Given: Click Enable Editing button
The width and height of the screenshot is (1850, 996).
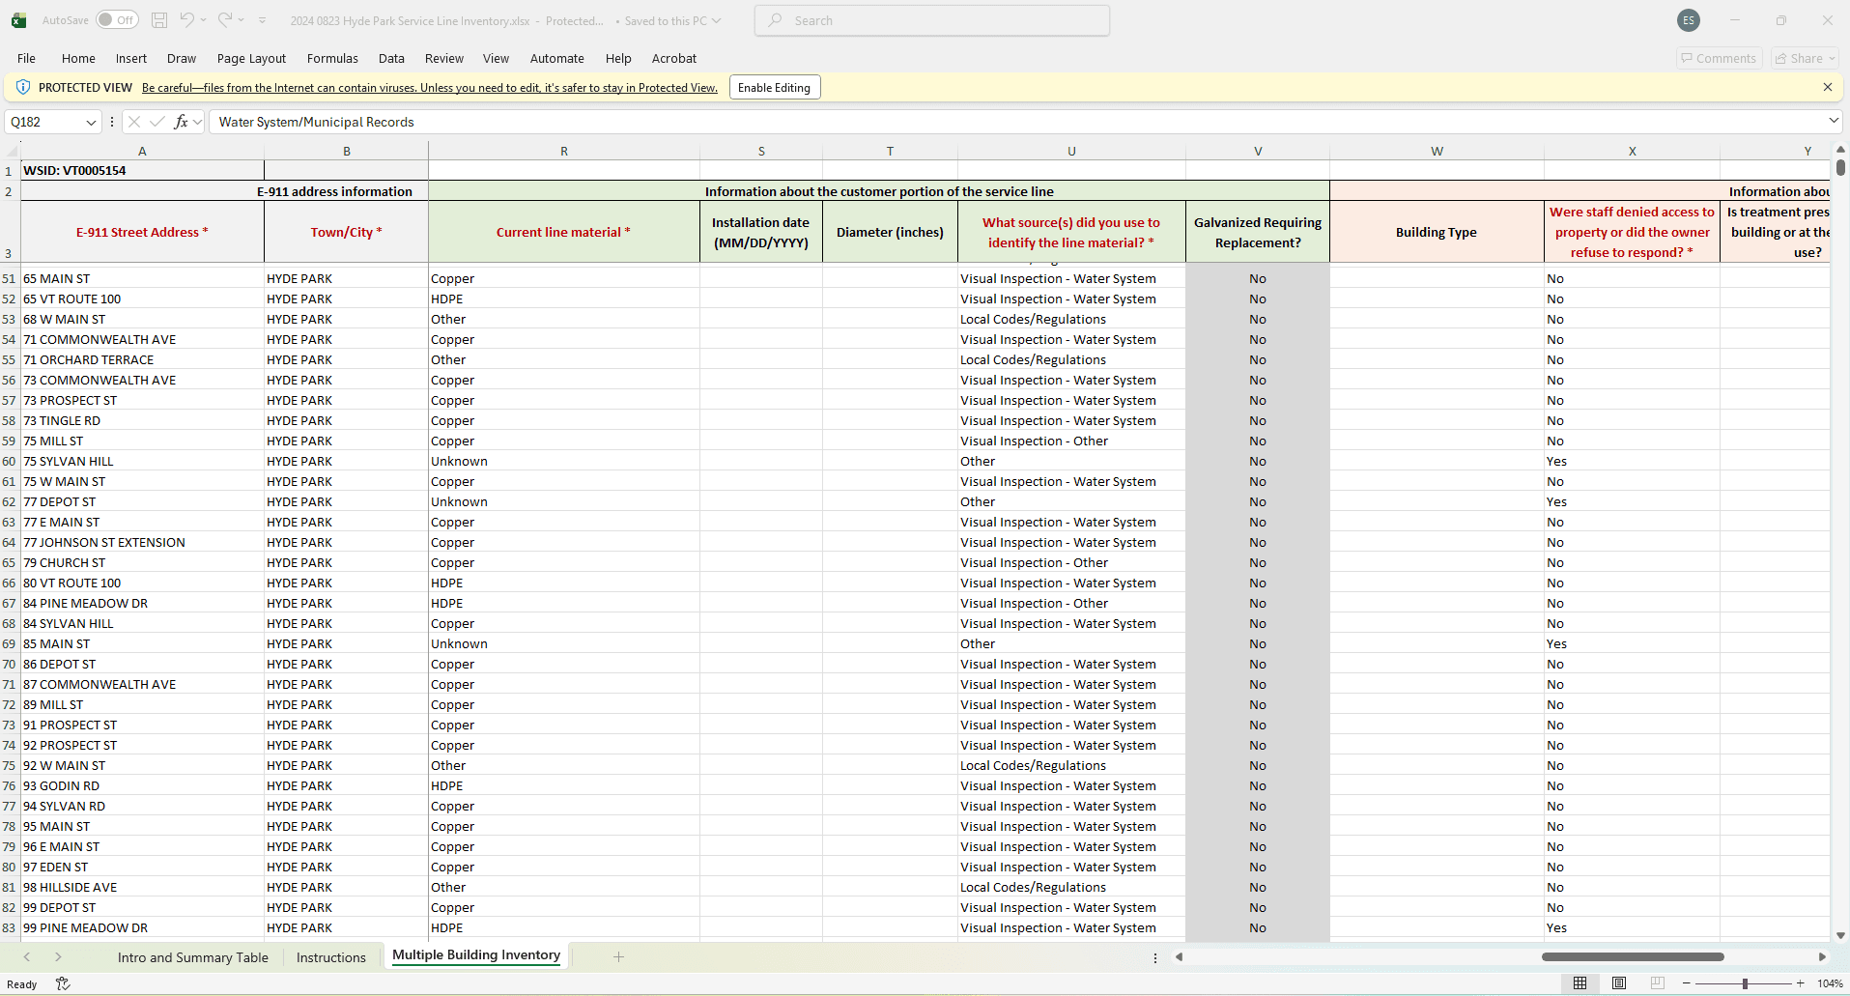Looking at the screenshot, I should [775, 87].
